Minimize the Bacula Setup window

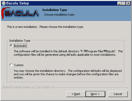[119, 3]
